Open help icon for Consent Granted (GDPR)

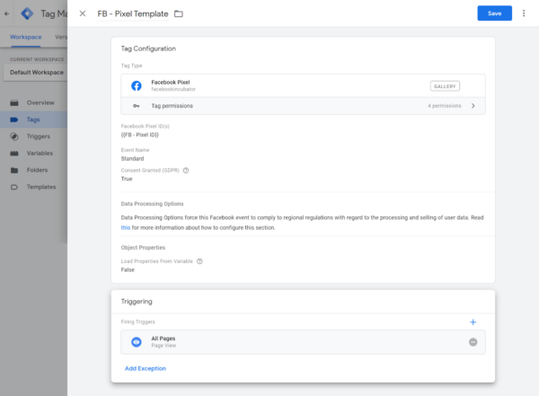click(x=186, y=170)
